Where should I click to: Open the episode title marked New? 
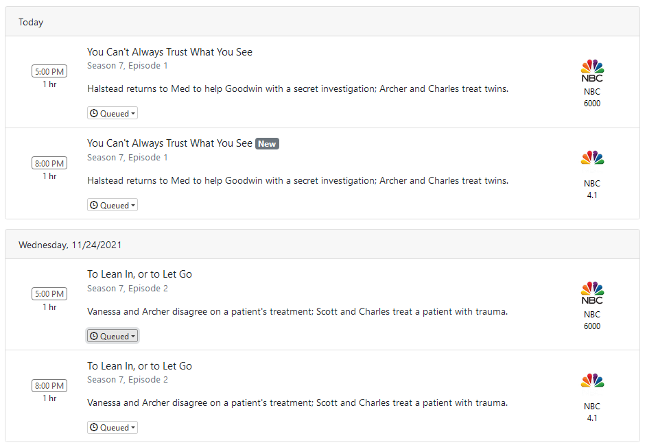(169, 143)
